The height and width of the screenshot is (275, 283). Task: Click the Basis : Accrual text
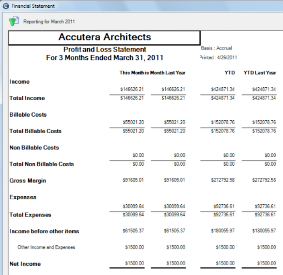point(217,48)
